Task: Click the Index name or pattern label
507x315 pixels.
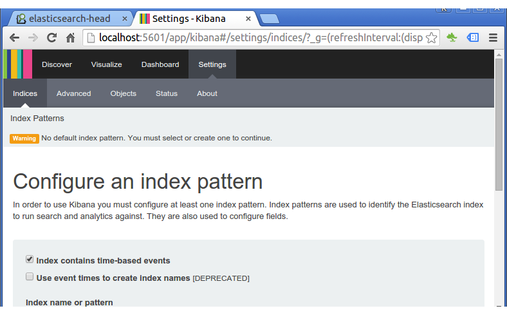Action: click(69, 302)
